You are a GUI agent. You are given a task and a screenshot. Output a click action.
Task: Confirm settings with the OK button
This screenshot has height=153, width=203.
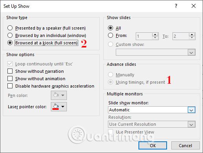click(153, 146)
